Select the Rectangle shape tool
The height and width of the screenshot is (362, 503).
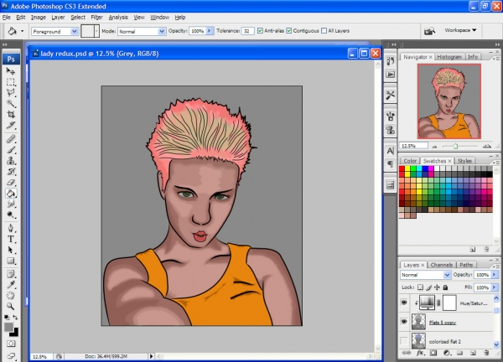pyautogui.click(x=11, y=261)
